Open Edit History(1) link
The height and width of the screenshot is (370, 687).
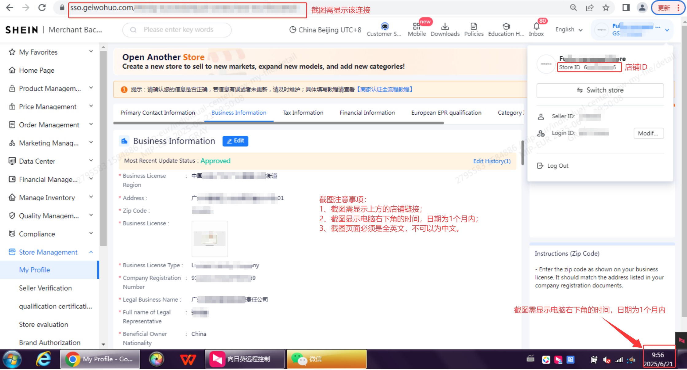coord(492,161)
